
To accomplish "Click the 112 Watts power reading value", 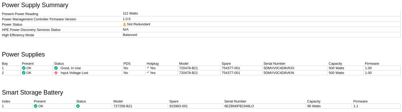I will click(x=130, y=13).
